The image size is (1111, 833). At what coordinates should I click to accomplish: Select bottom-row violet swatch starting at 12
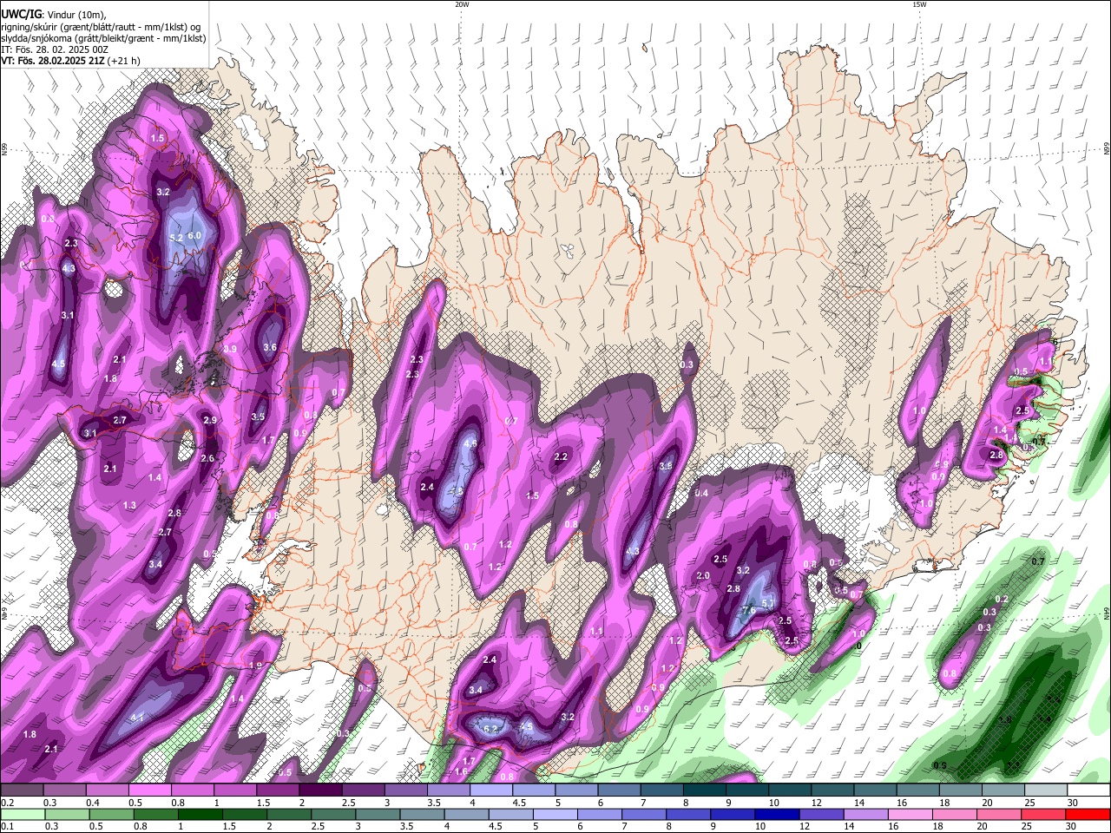click(x=821, y=815)
